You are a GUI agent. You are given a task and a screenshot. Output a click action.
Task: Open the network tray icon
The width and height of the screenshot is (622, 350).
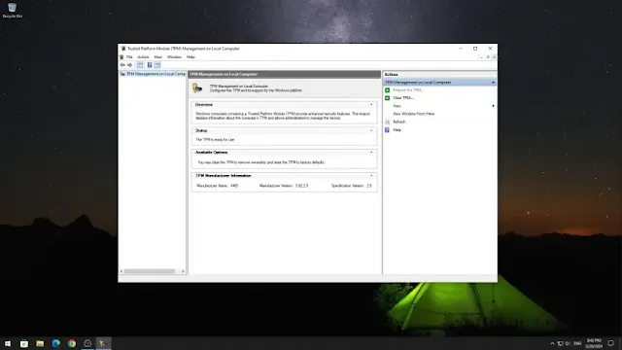[560, 343]
